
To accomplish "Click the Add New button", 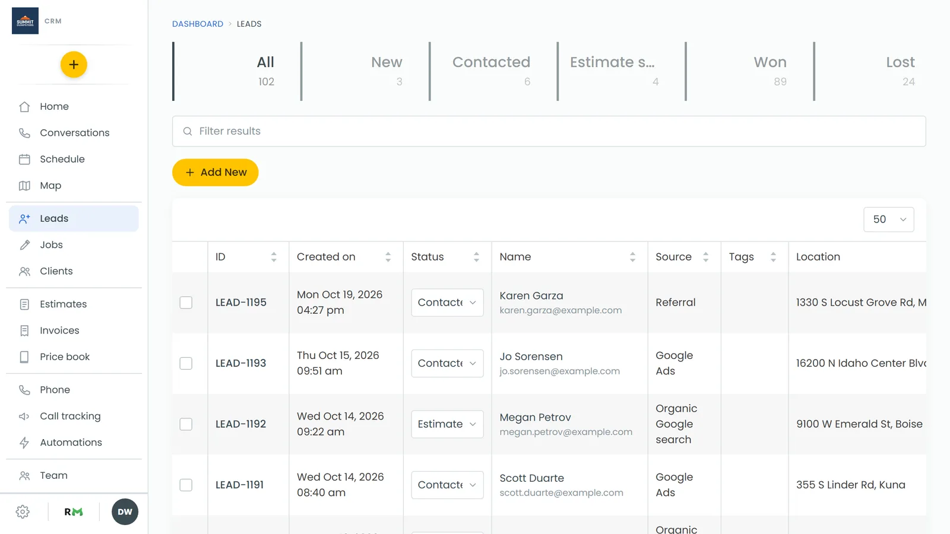I will 216,172.
